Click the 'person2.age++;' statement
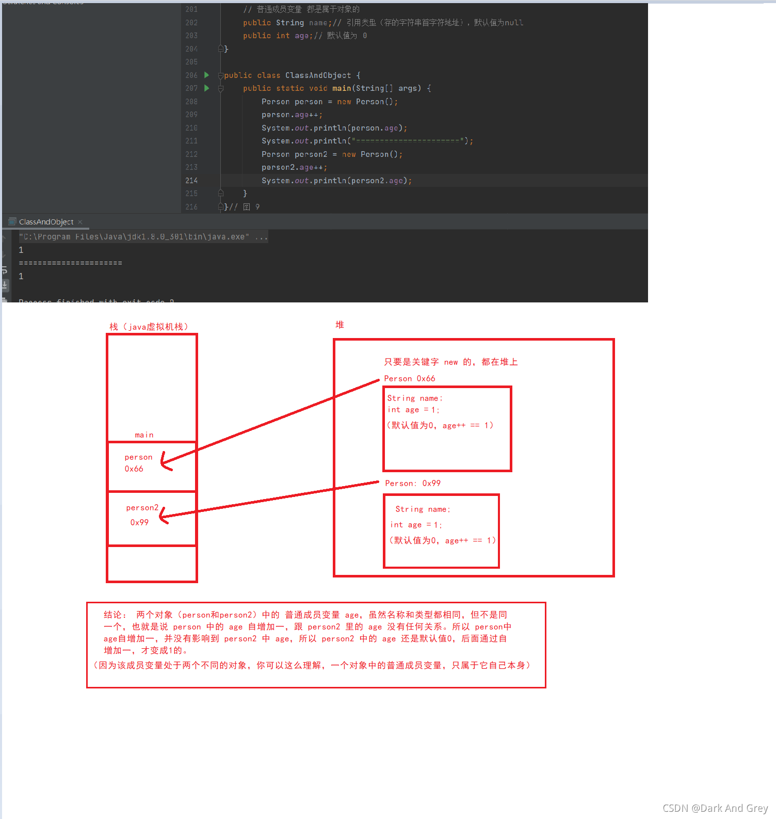This screenshot has height=819, width=776. (x=294, y=167)
